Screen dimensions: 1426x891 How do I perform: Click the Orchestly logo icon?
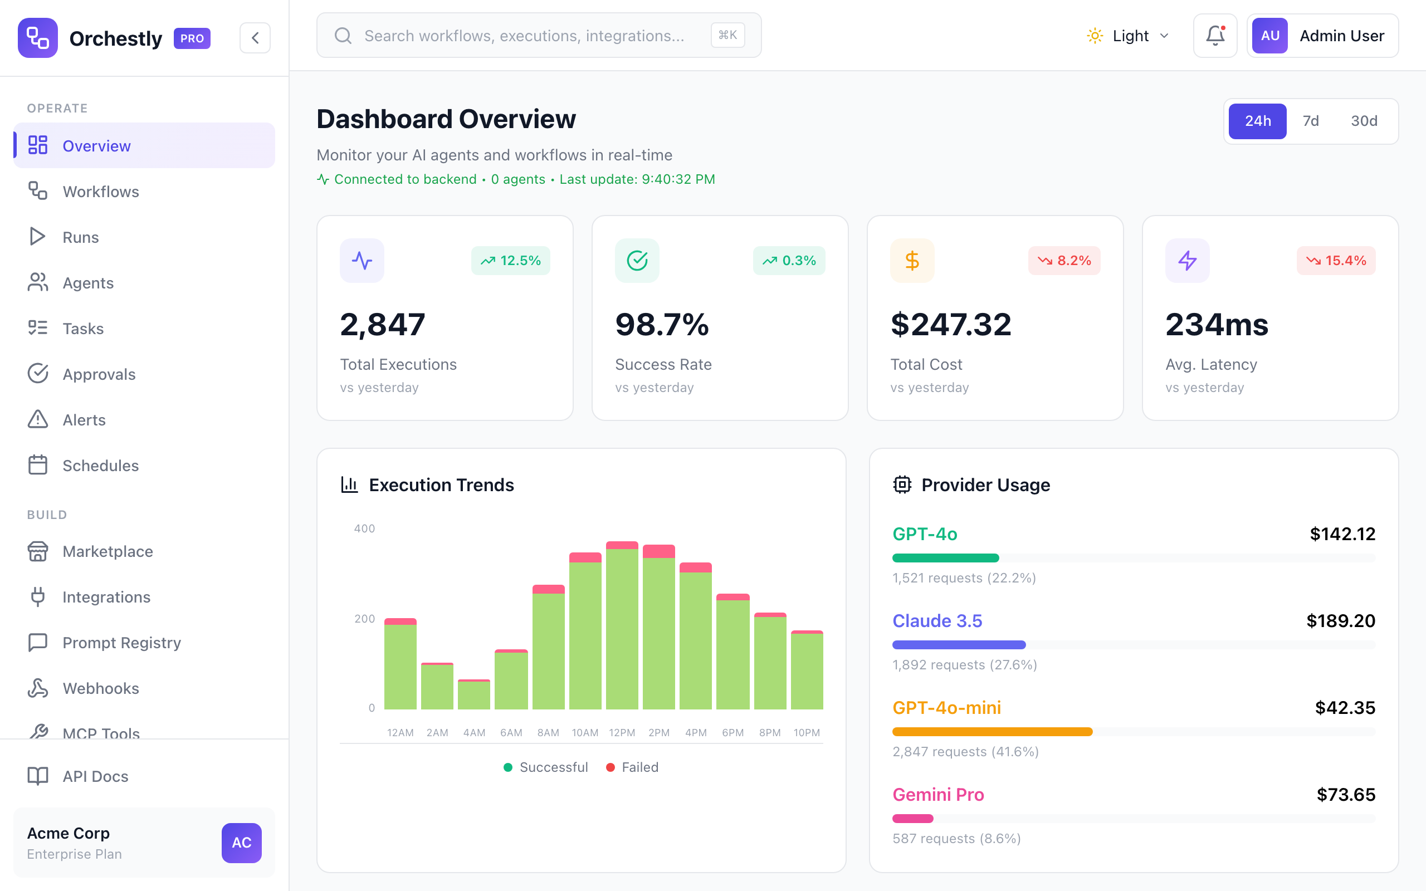pos(38,38)
